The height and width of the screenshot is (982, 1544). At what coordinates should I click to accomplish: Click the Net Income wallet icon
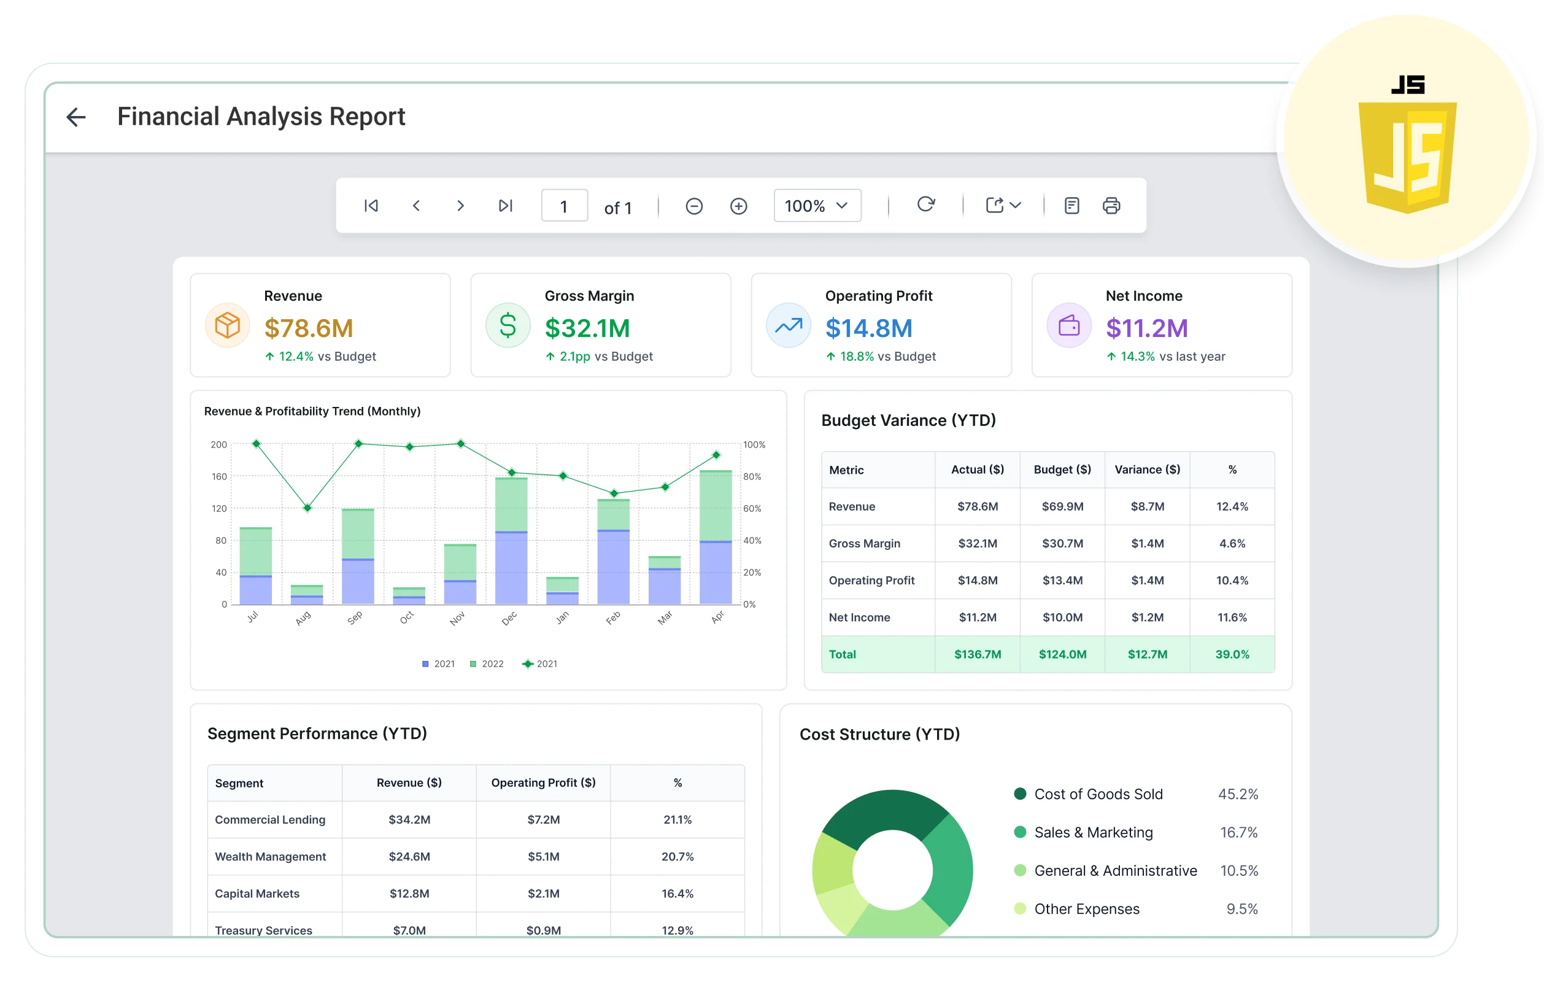point(1069,325)
